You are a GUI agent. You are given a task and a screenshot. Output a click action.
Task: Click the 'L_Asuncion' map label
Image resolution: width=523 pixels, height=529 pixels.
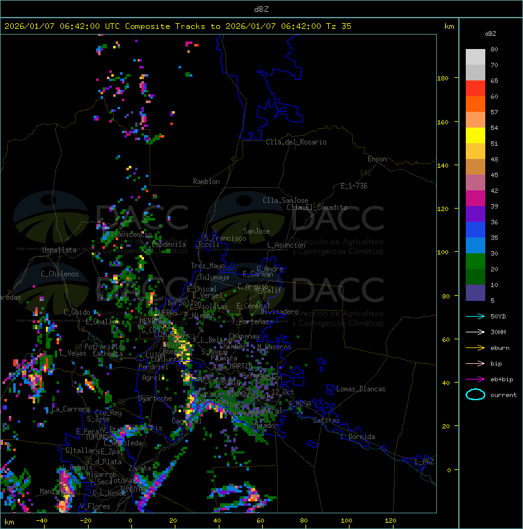point(286,245)
